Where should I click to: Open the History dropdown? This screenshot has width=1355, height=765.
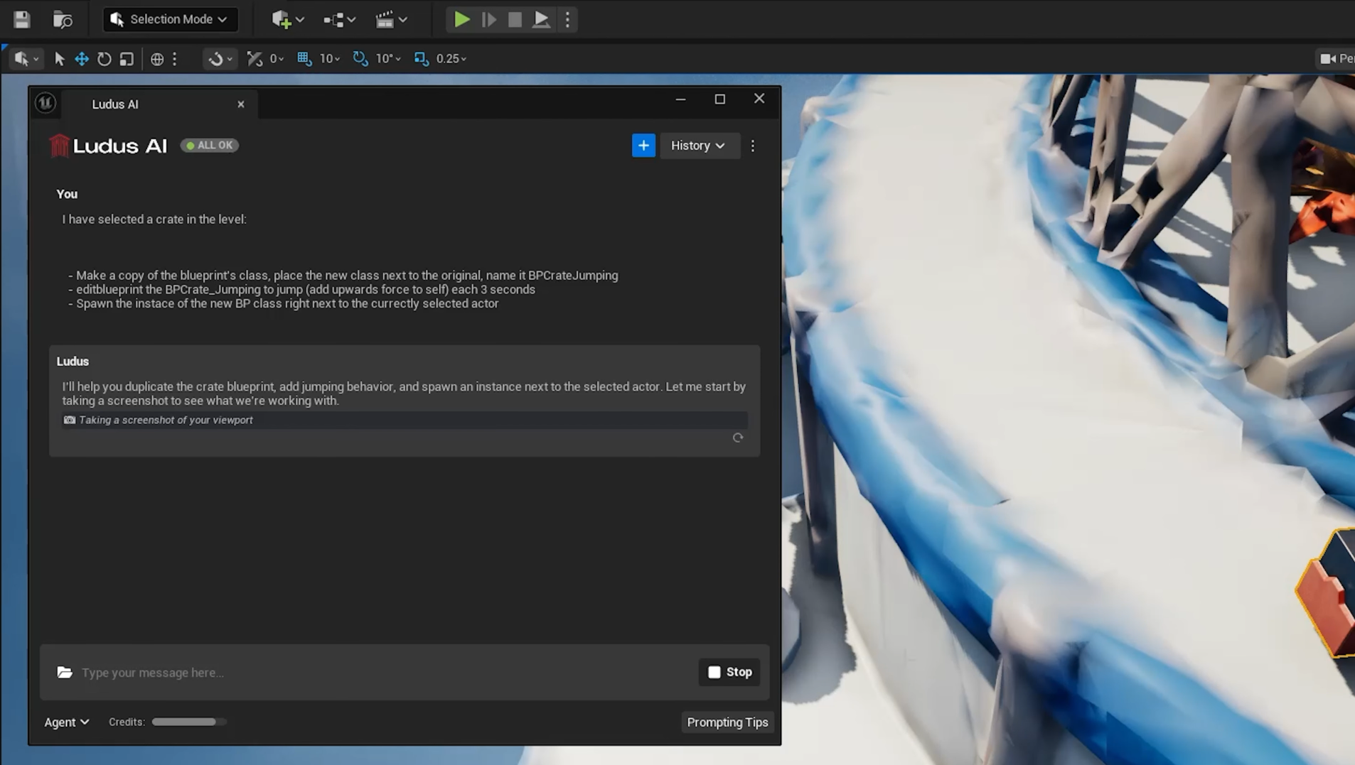[699, 145]
